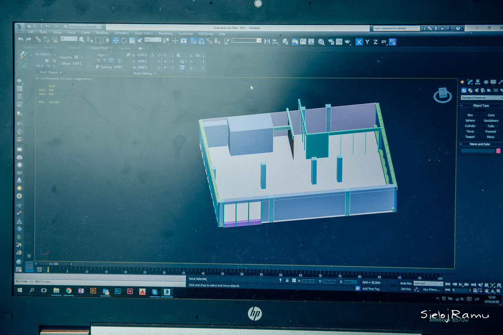The image size is (503, 335).
Task: Expand the Paint Objects panel
Action: click(50, 72)
